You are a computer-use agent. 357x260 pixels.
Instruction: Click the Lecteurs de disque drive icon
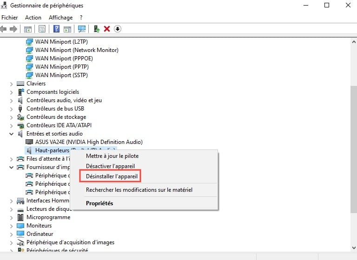(x=20, y=209)
